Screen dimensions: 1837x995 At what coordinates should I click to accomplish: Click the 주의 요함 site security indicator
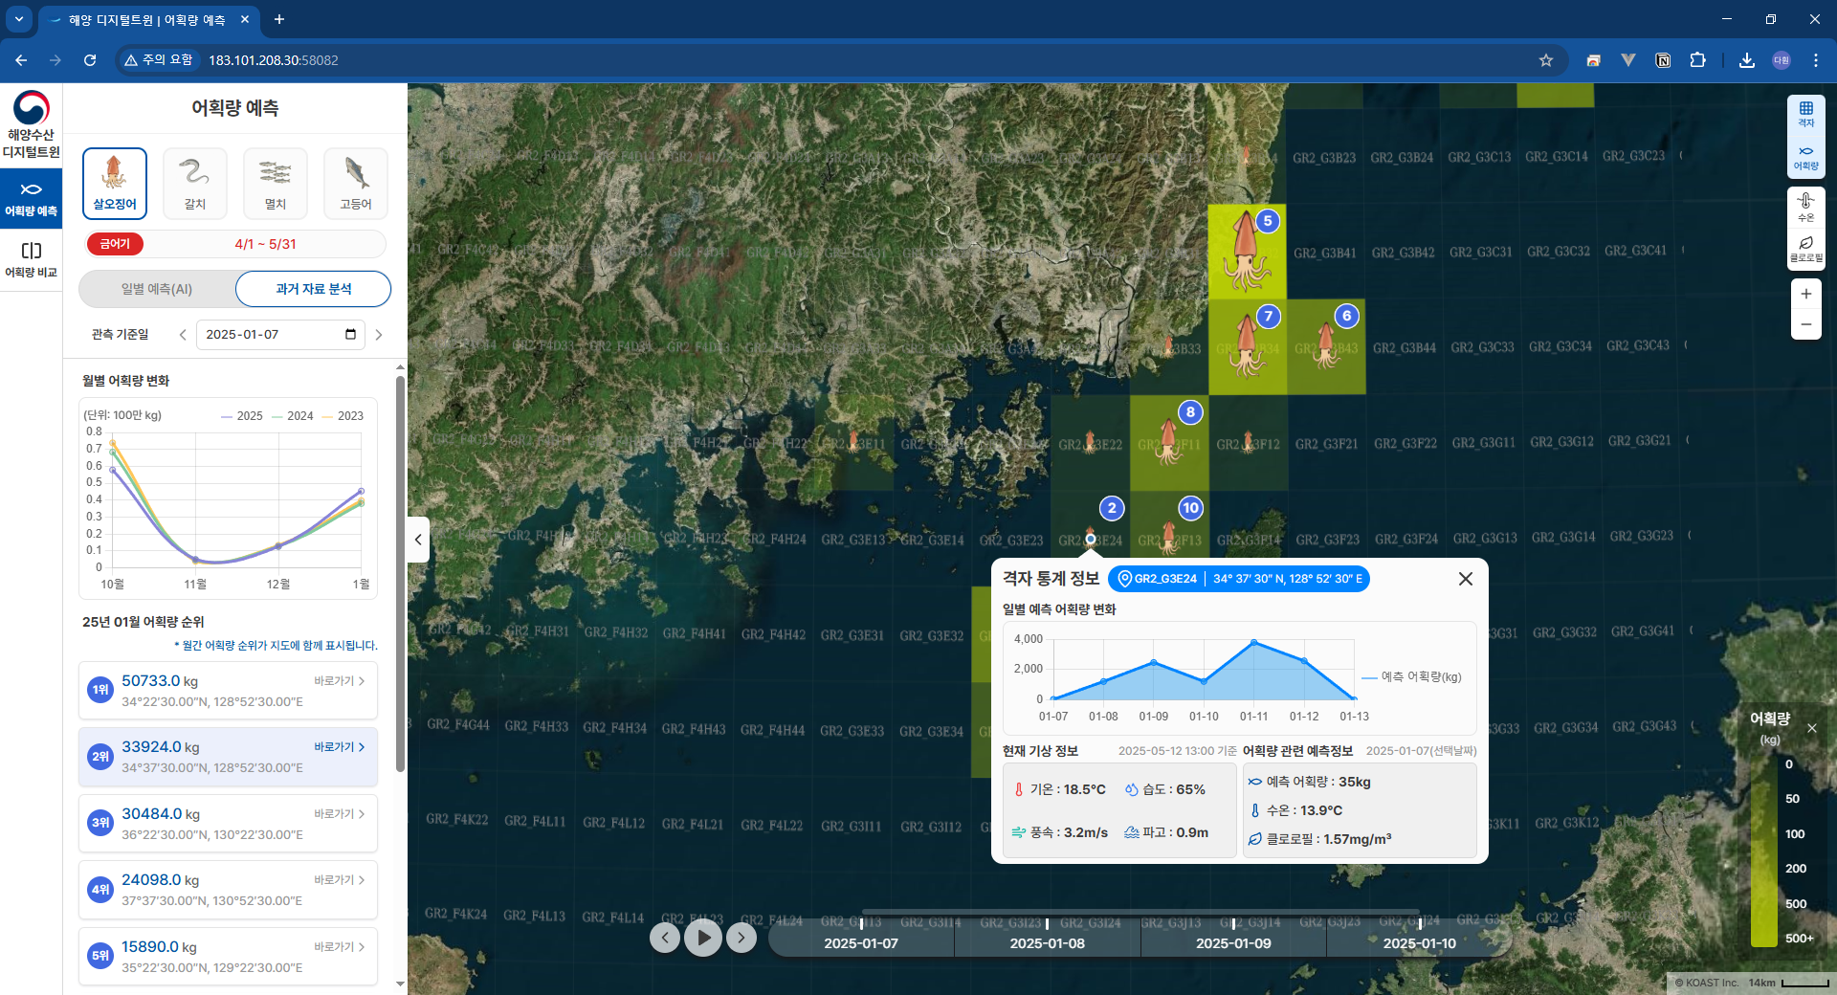point(159,60)
